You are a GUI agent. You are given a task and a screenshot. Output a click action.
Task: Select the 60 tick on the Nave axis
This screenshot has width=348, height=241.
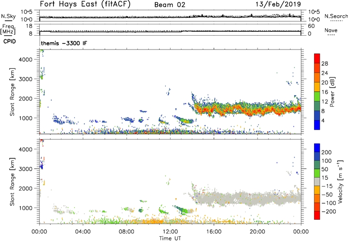[x=311, y=26]
